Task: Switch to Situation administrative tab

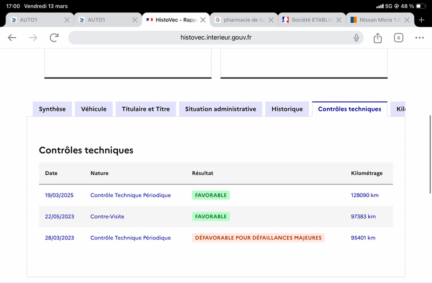Action: pyautogui.click(x=220, y=109)
